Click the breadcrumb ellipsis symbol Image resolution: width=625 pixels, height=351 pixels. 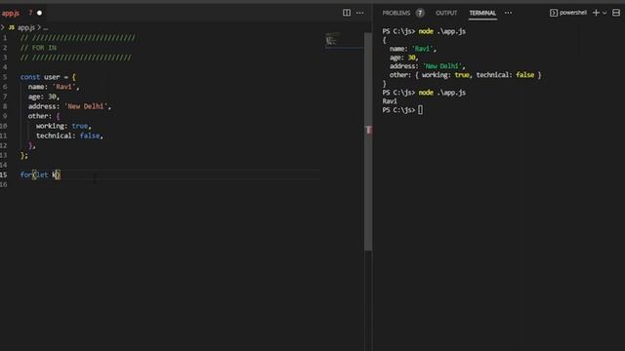click(46, 28)
